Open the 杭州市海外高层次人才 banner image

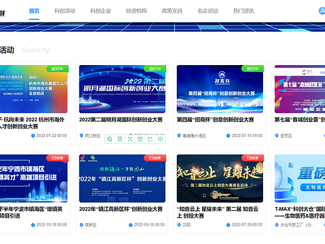(34, 89)
